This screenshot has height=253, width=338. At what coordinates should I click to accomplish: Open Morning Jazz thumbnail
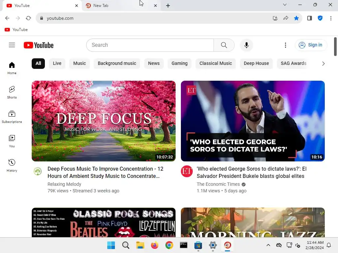click(x=253, y=222)
